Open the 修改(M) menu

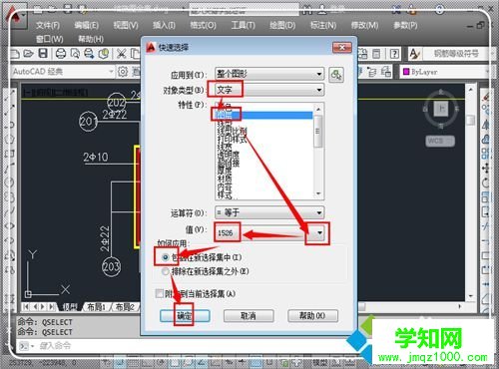[x=364, y=25]
